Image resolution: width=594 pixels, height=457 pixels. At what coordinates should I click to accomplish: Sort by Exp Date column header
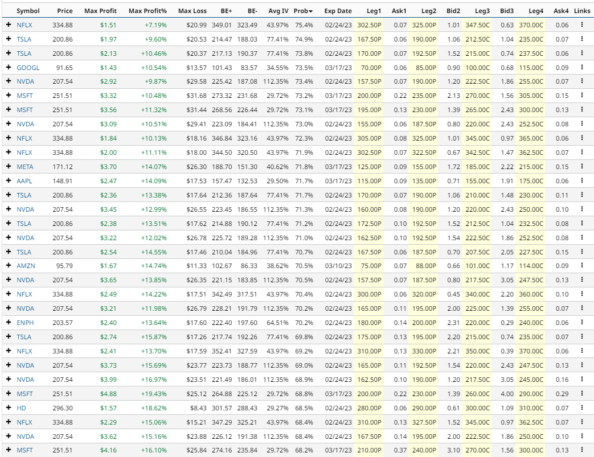point(338,11)
